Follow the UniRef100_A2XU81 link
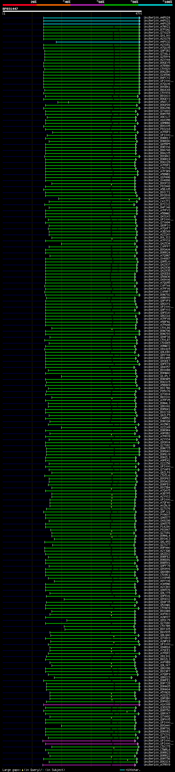 click(x=157, y=45)
